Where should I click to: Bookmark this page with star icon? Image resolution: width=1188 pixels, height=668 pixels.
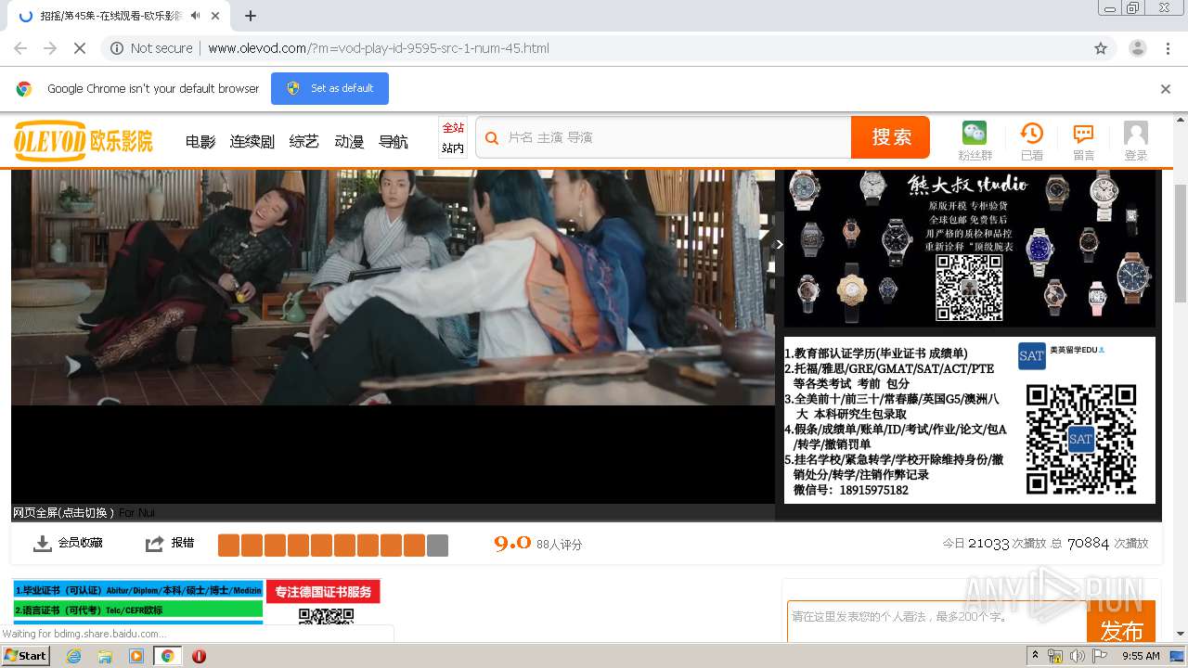tap(1101, 48)
